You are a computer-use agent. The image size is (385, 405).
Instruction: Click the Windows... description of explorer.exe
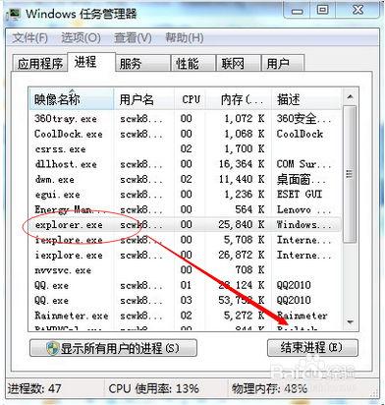coord(303,224)
